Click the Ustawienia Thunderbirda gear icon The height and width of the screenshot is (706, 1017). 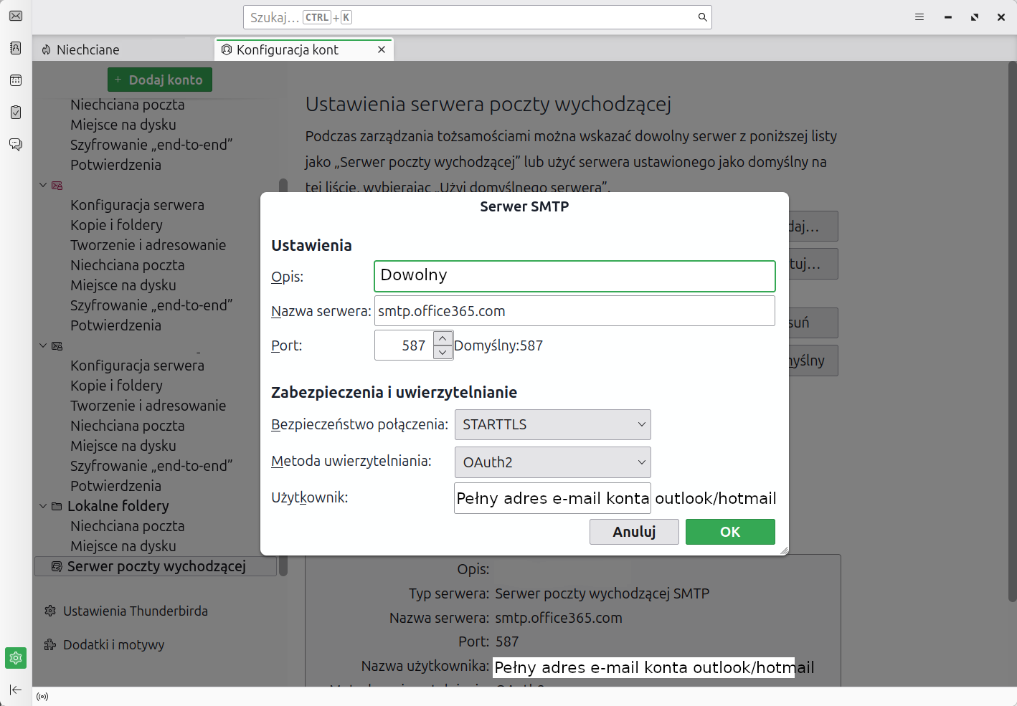(x=50, y=611)
